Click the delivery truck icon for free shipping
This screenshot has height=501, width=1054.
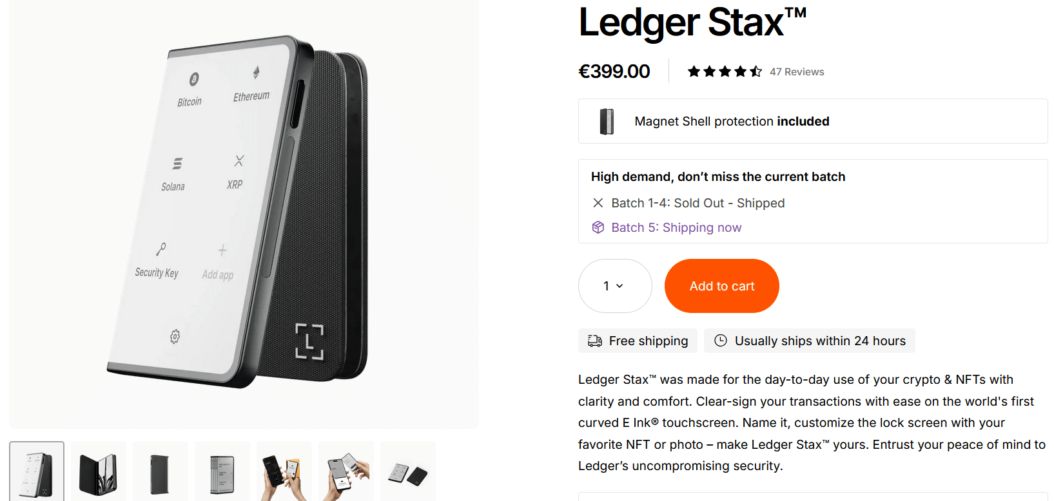point(595,341)
